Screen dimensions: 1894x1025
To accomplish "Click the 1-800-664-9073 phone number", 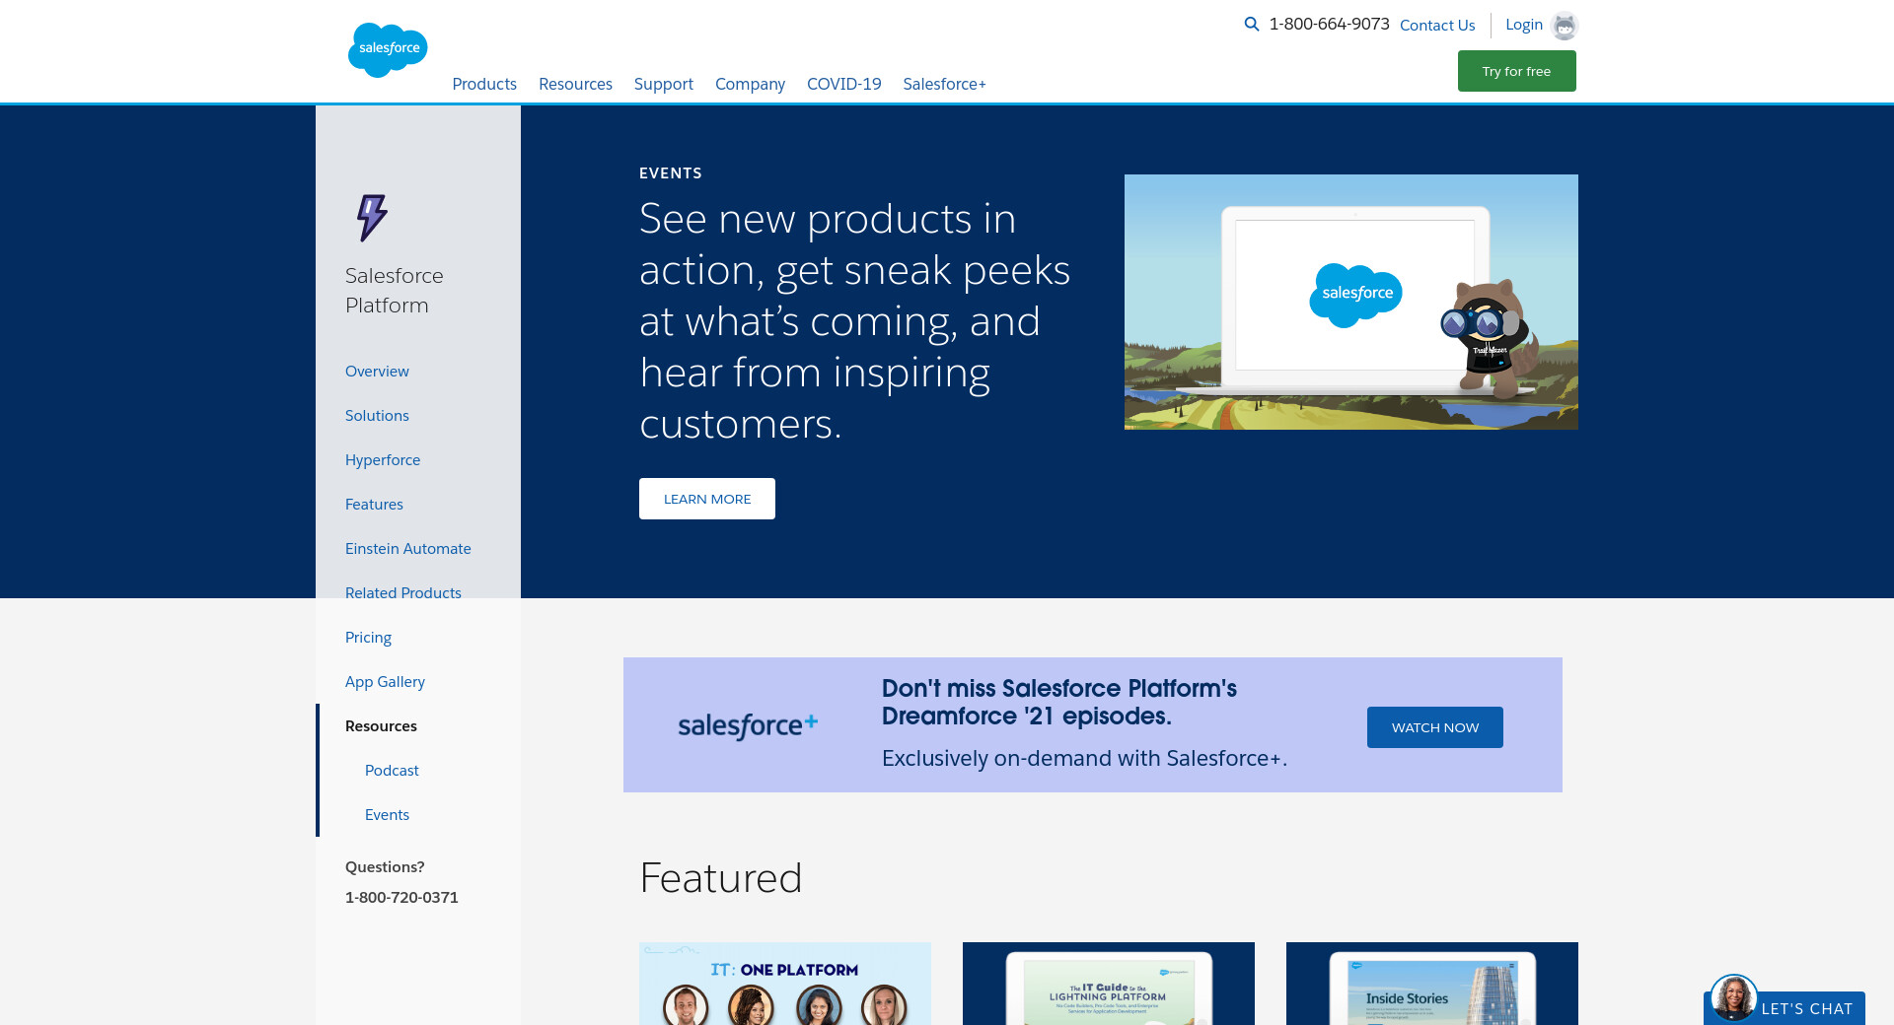I will click(x=1329, y=24).
